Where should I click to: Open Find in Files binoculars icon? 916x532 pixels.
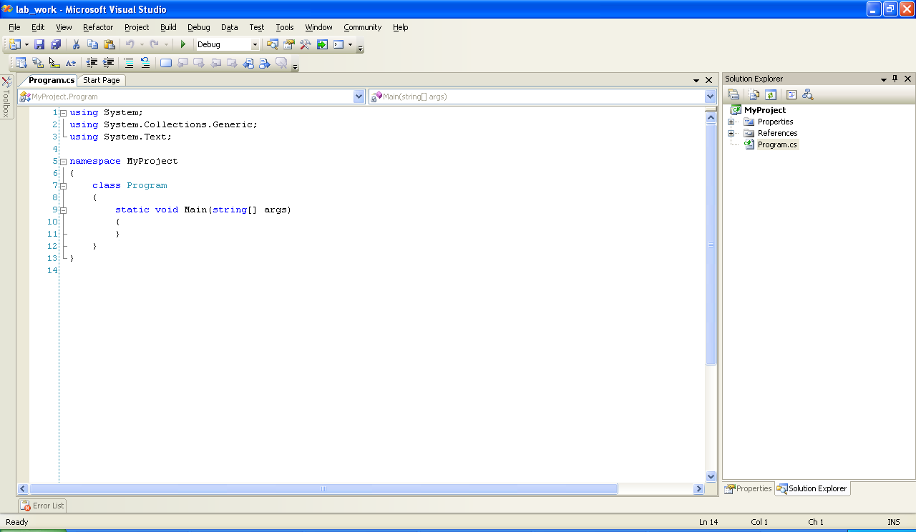pyautogui.click(x=273, y=44)
